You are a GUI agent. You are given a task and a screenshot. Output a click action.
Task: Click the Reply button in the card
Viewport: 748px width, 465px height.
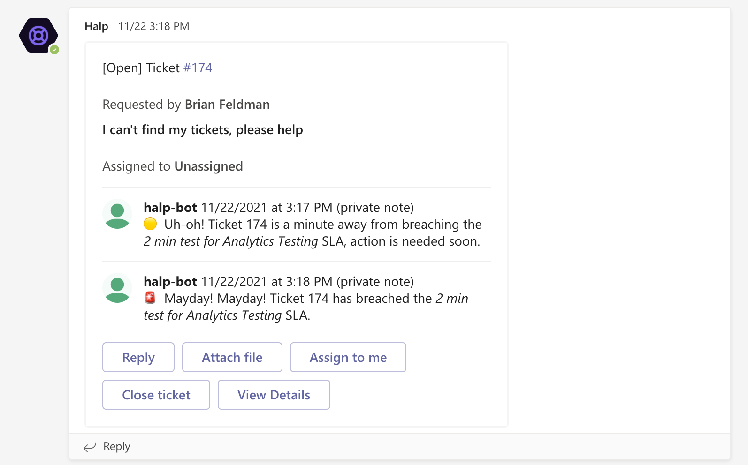click(x=138, y=357)
